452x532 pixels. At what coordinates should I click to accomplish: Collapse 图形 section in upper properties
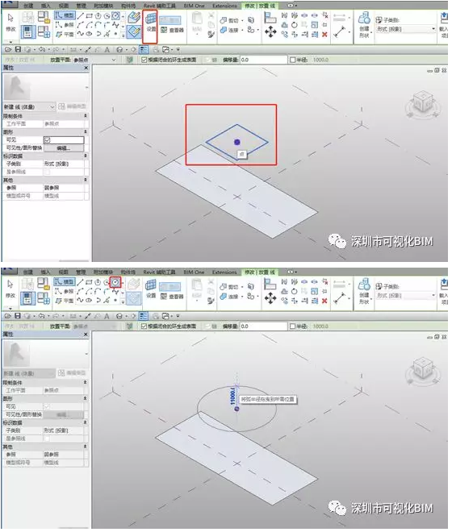pyautogui.click(x=86, y=131)
